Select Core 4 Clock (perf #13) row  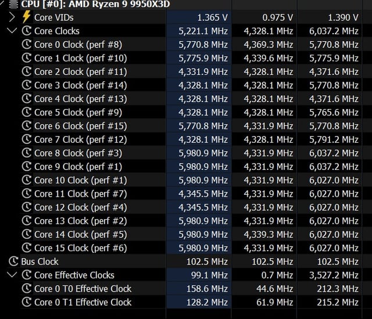pos(81,99)
